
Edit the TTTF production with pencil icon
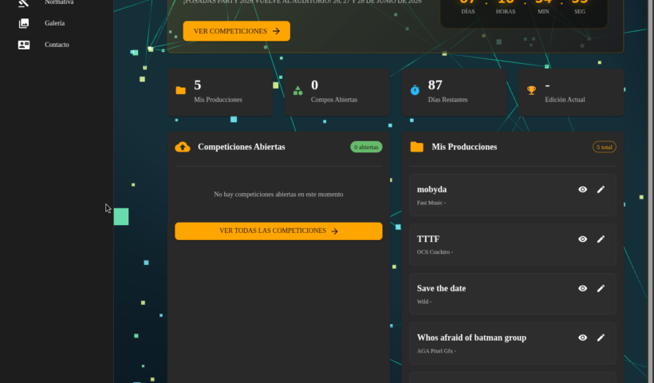click(x=601, y=239)
